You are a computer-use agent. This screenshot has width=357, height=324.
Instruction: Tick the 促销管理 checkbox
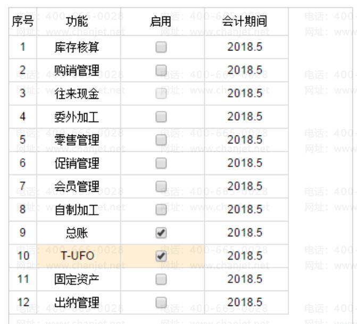(161, 163)
